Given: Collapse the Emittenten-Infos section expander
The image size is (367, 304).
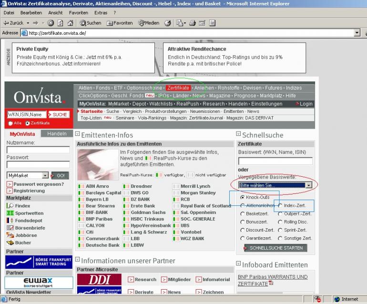Looking at the screenshot, I should 77,135.
